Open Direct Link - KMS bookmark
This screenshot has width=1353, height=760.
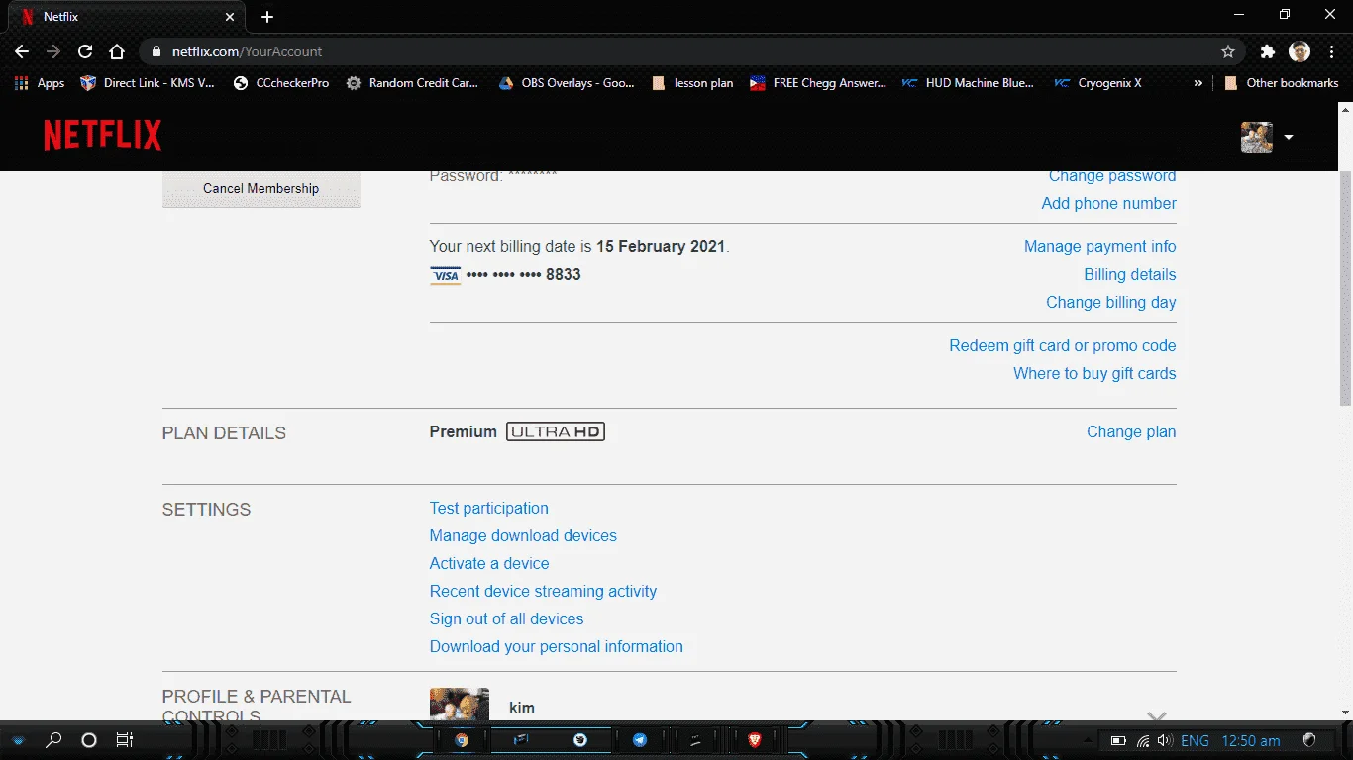click(148, 83)
